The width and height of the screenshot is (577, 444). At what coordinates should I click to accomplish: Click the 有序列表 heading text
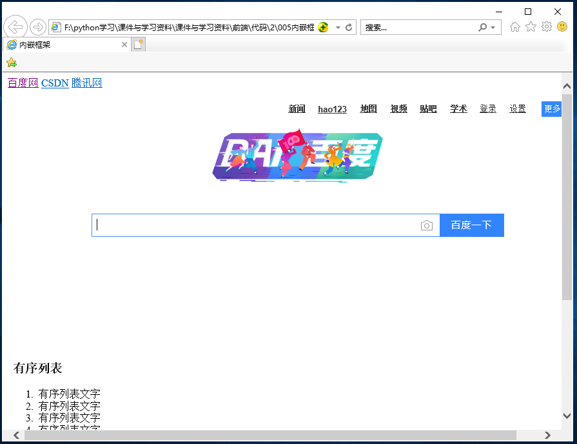[37, 368]
